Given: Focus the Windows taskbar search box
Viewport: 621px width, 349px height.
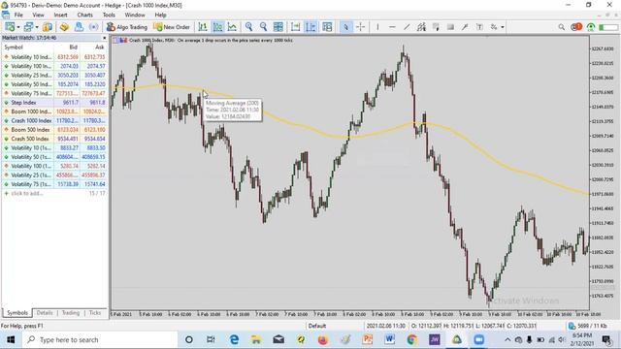Looking at the screenshot, I should point(99,339).
